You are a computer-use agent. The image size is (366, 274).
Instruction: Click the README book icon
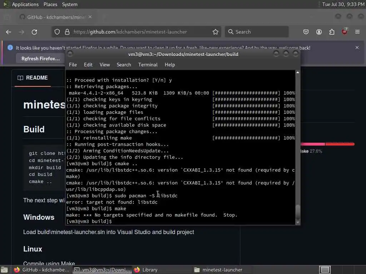click(20, 78)
